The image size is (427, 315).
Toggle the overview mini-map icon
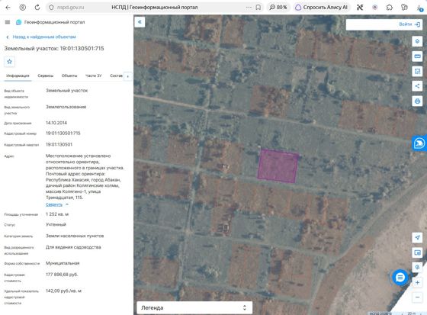[417, 252]
